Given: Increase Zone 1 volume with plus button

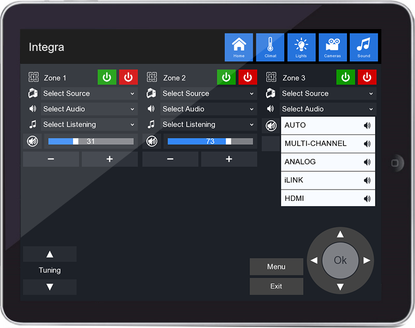Looking at the screenshot, I should coord(109,159).
